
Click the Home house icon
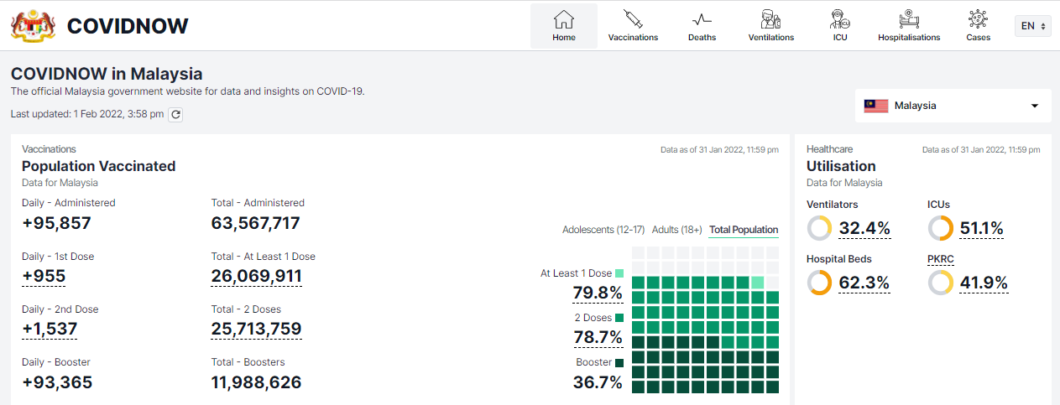tap(564, 19)
